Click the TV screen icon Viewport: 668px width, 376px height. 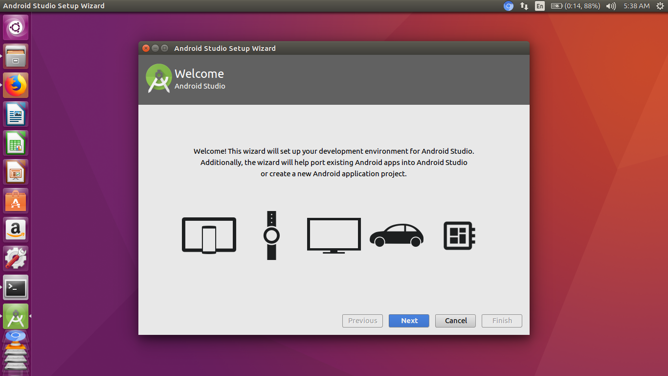coord(334,235)
